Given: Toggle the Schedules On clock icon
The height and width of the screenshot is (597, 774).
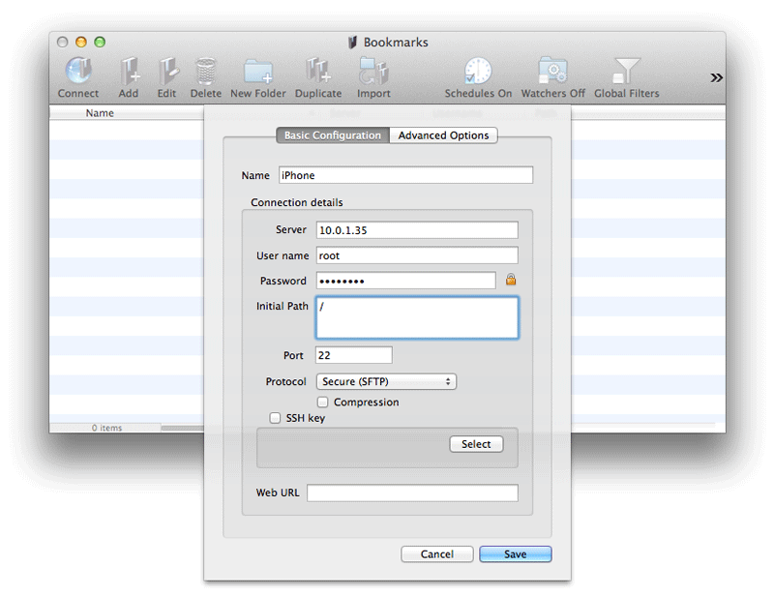Looking at the screenshot, I should [x=478, y=72].
